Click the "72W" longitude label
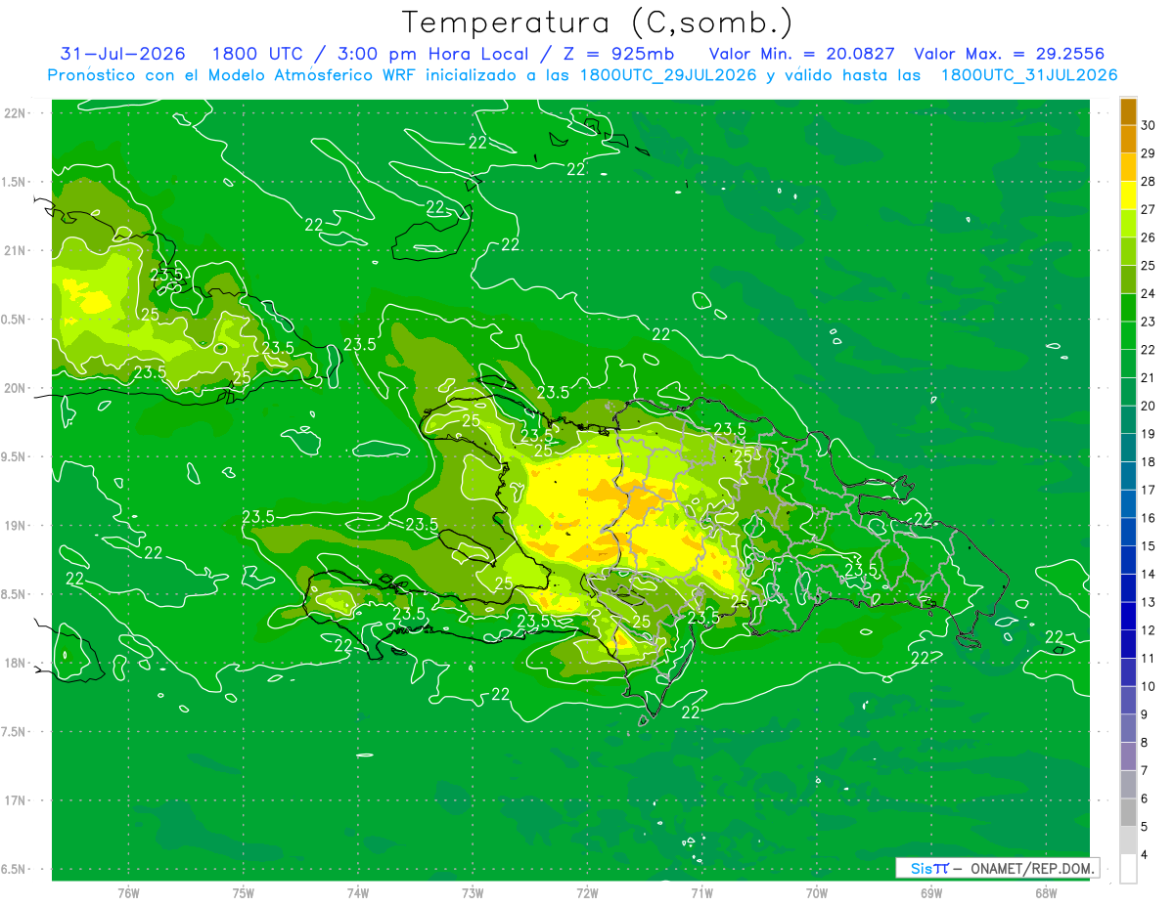 click(587, 893)
